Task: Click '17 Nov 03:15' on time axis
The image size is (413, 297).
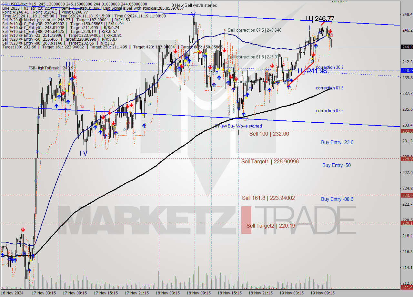Action: pyautogui.click(x=44, y=293)
